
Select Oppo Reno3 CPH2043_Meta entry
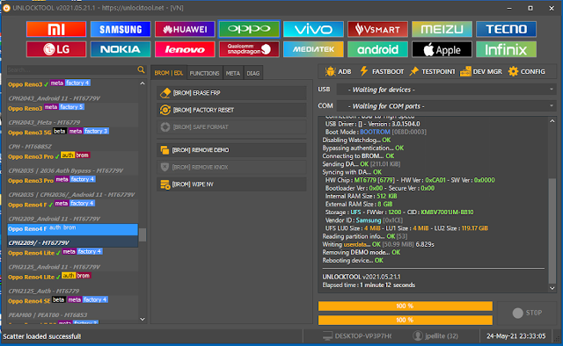pyautogui.click(x=72, y=115)
